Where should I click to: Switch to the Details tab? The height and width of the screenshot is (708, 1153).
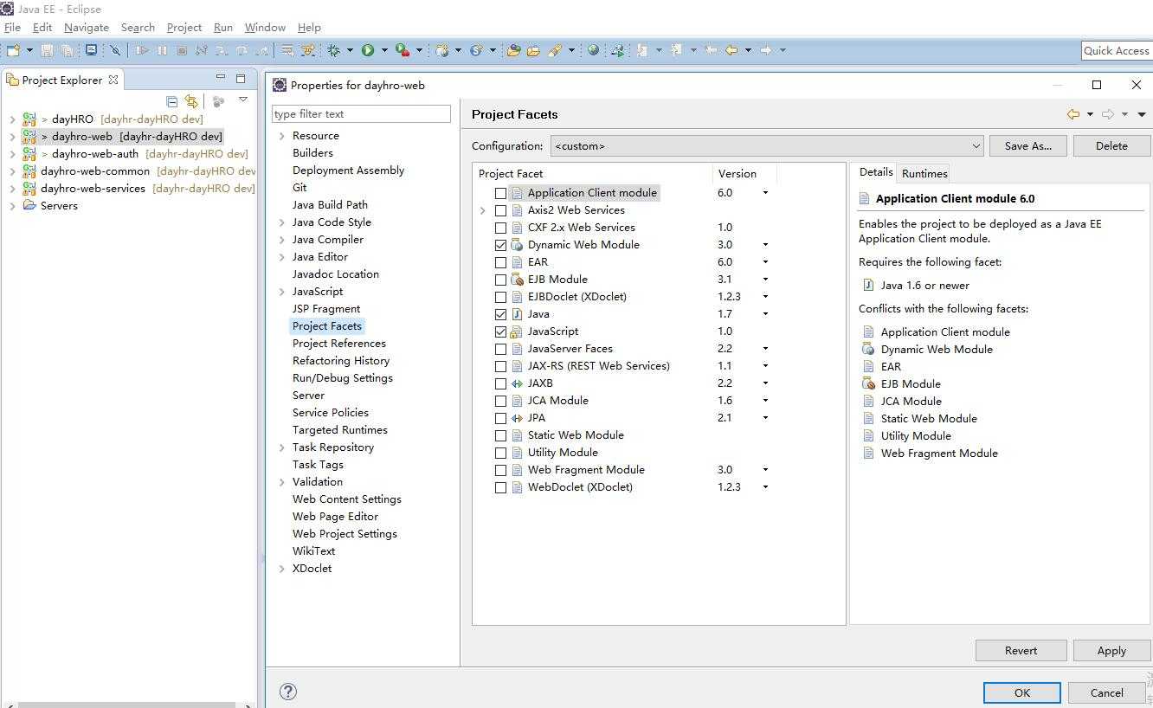tap(876, 172)
